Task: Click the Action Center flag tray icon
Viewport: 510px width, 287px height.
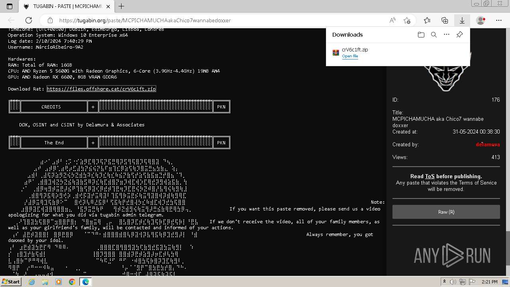Action: (x=472, y=282)
